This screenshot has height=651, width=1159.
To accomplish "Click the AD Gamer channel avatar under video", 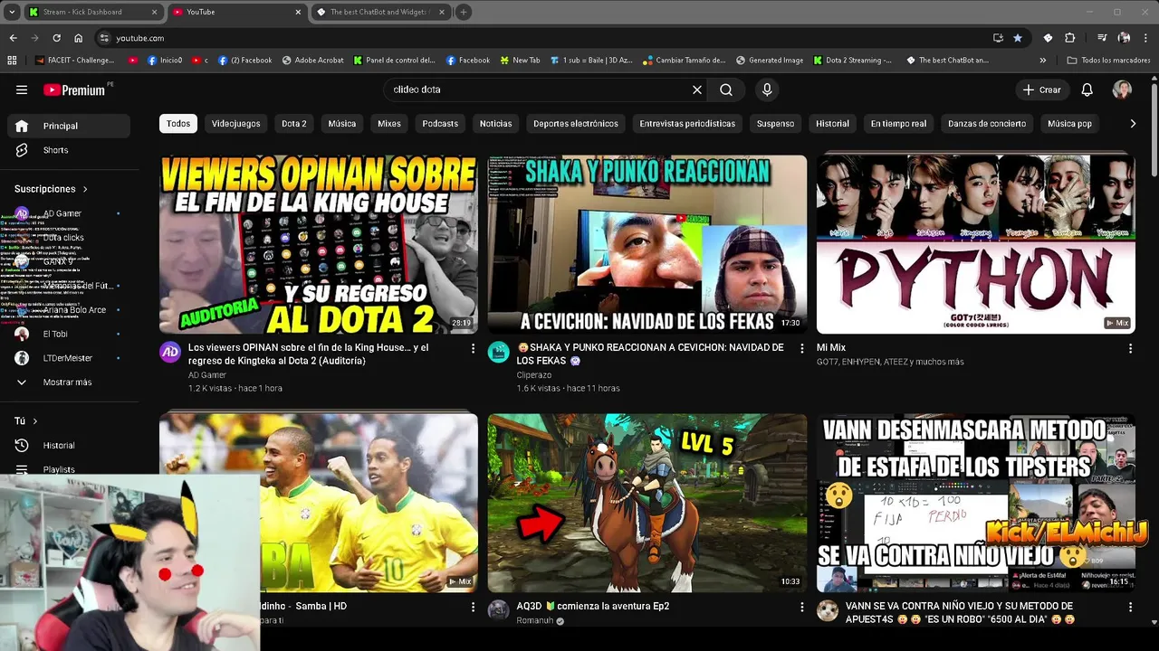I will tap(170, 352).
